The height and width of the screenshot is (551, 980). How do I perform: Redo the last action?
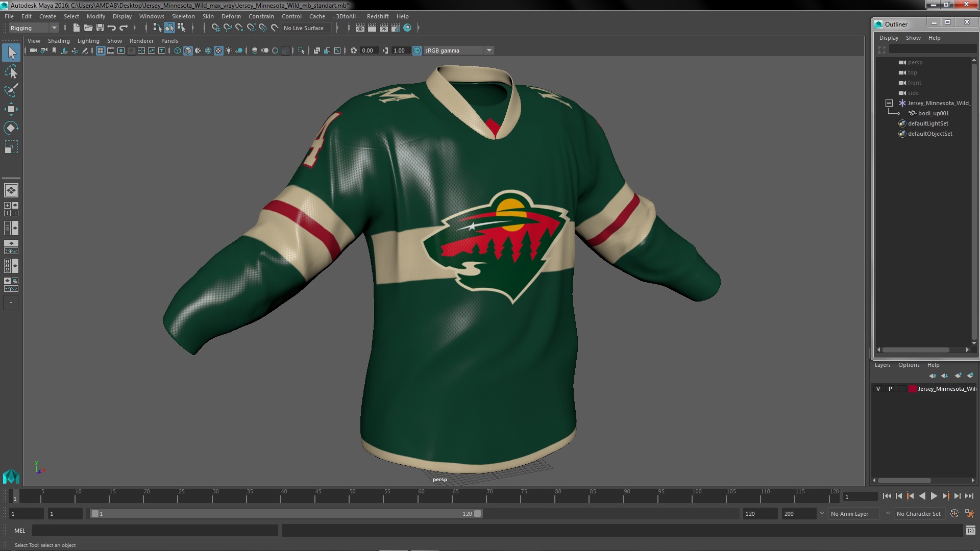[124, 28]
